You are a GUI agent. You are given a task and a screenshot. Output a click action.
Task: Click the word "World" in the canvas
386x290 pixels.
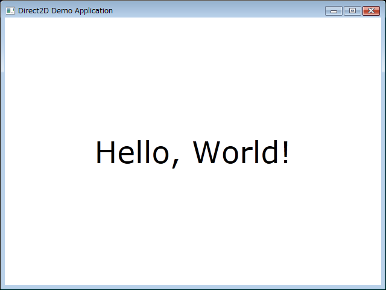pos(235,152)
